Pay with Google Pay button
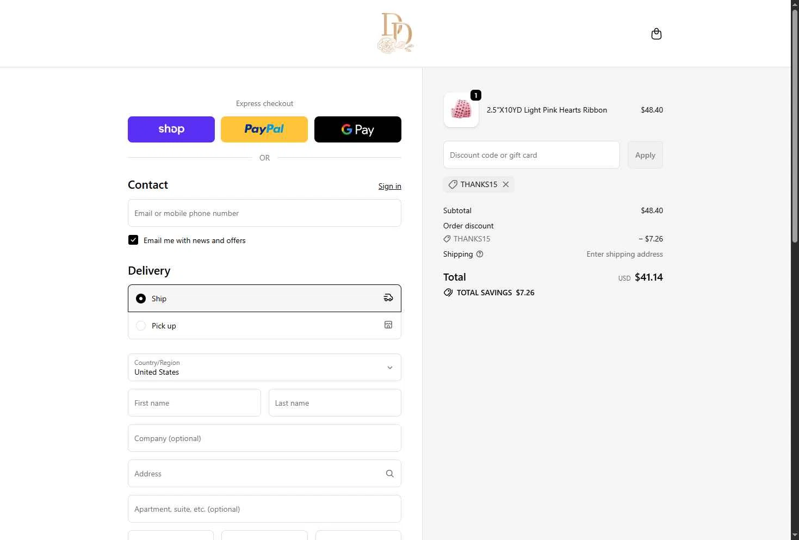This screenshot has height=540, width=799. [x=358, y=129]
